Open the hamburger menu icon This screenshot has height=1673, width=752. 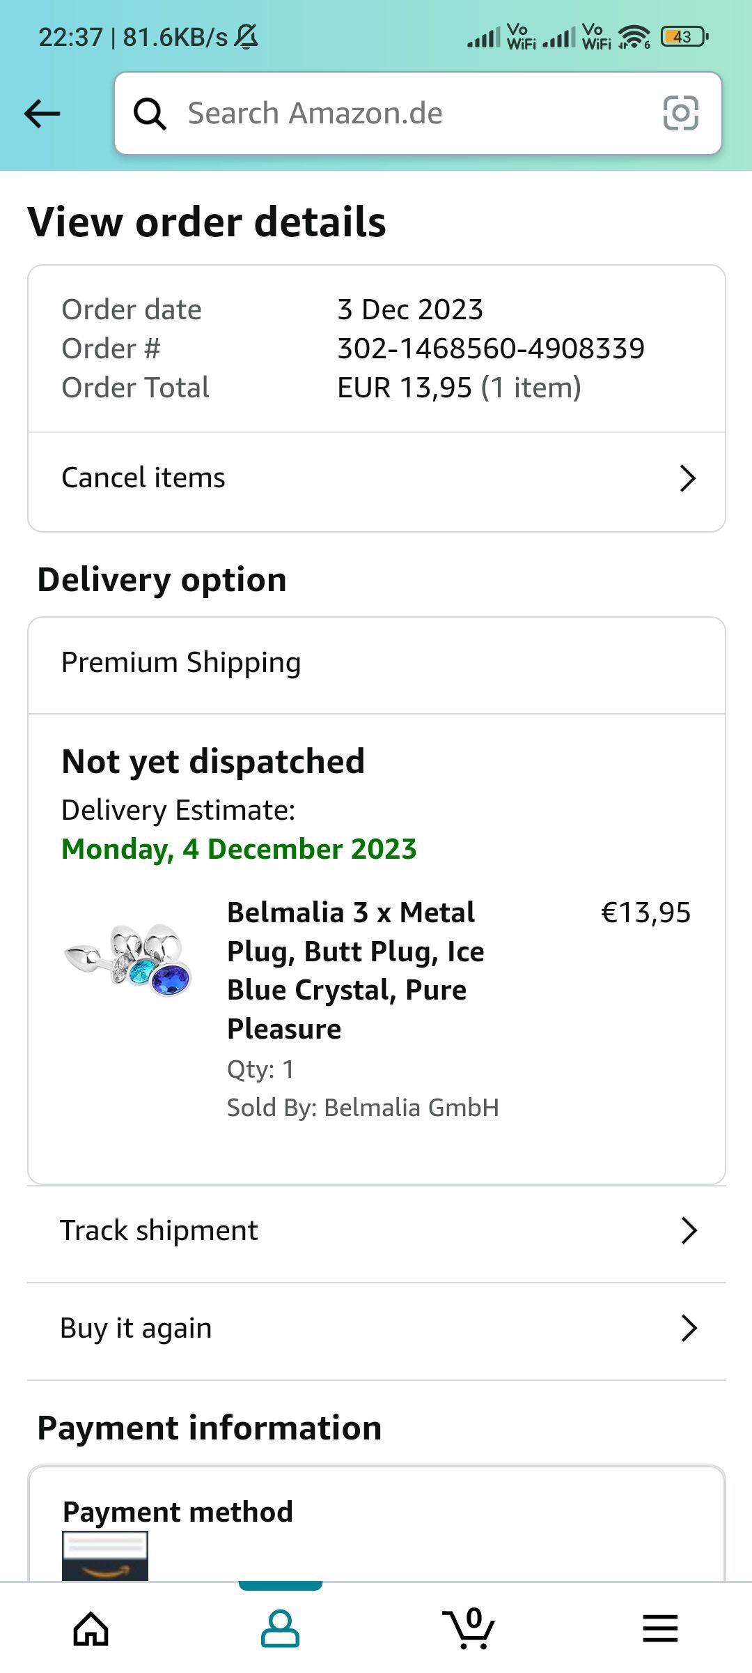659,1629
